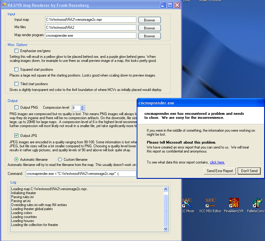Image resolution: width=265 pixels, height=241 pixels.
Task: Close the RA2/YR Map Renderer window
Action: (x=177, y=5)
